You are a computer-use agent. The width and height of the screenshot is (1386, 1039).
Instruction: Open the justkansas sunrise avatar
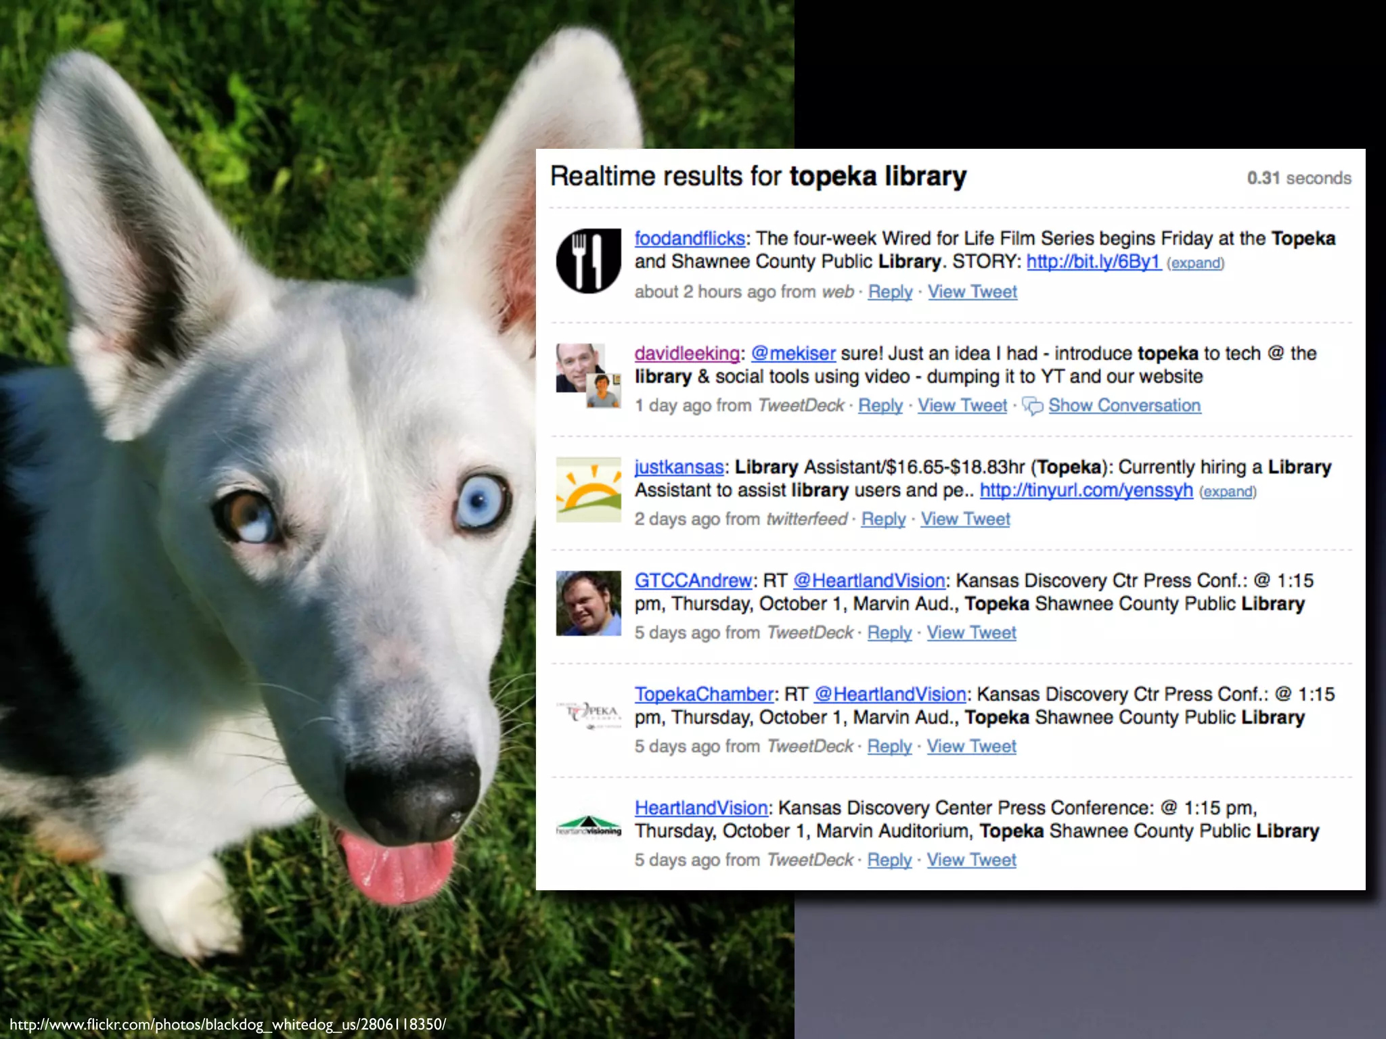coord(588,489)
